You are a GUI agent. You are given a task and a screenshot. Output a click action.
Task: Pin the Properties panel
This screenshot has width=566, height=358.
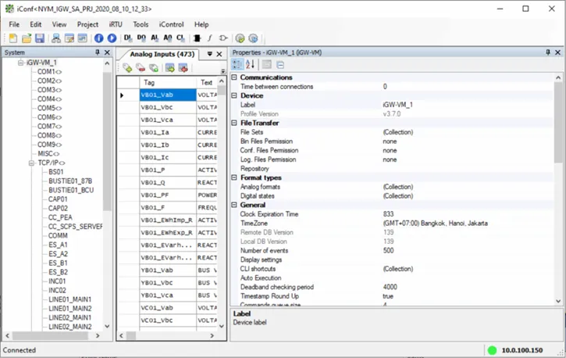tap(548, 52)
